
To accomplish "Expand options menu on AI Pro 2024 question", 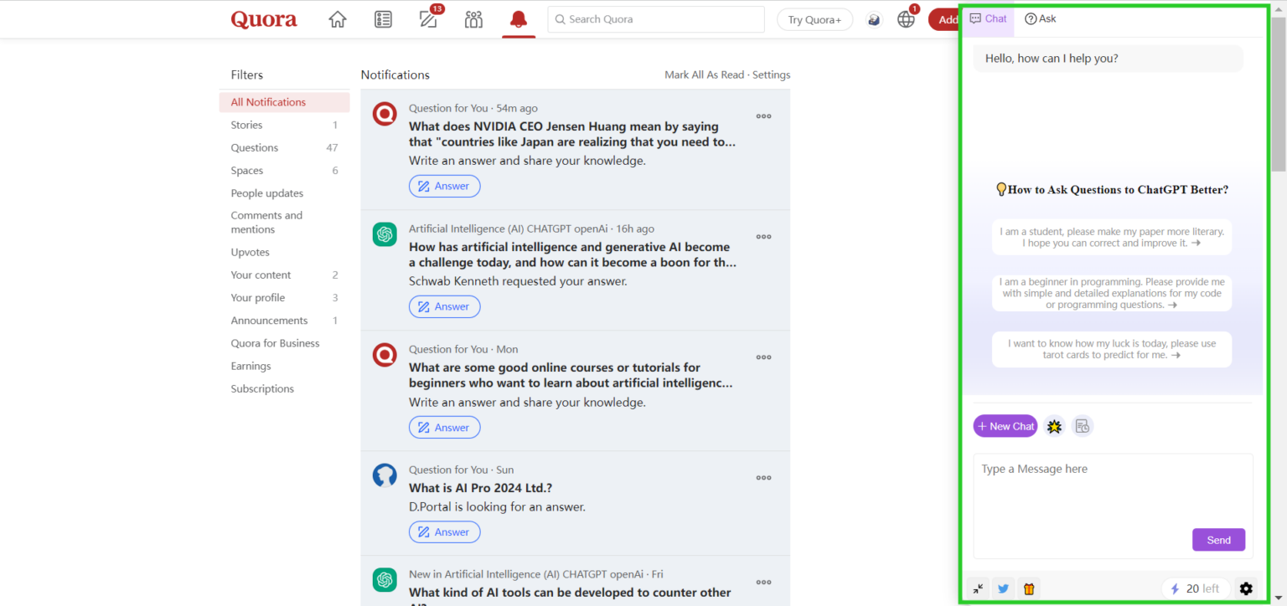I will pyautogui.click(x=763, y=477).
